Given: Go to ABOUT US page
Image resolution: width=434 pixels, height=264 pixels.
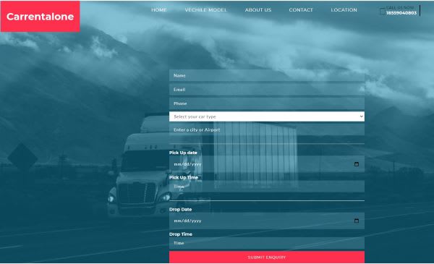Looking at the screenshot, I should (x=258, y=10).
